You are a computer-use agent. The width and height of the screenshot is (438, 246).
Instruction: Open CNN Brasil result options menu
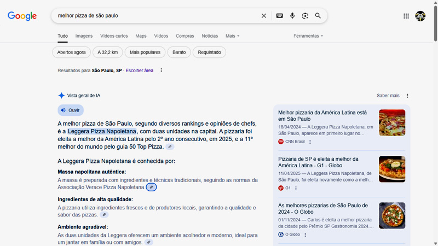tap(310, 142)
